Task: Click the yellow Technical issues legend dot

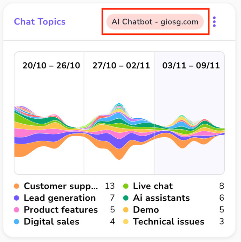Action: (x=126, y=222)
